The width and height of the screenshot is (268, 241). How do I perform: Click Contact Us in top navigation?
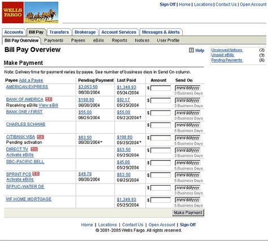226,5
